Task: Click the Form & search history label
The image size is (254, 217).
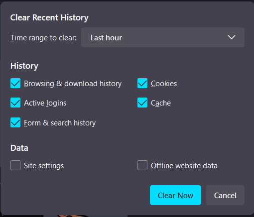Action: click(x=60, y=123)
